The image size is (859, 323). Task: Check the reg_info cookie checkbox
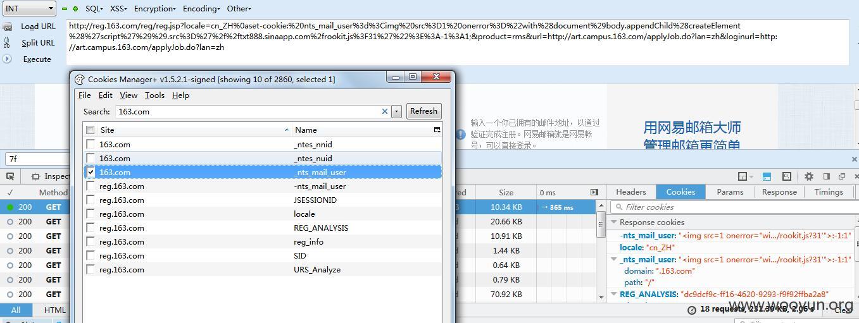[91, 241]
